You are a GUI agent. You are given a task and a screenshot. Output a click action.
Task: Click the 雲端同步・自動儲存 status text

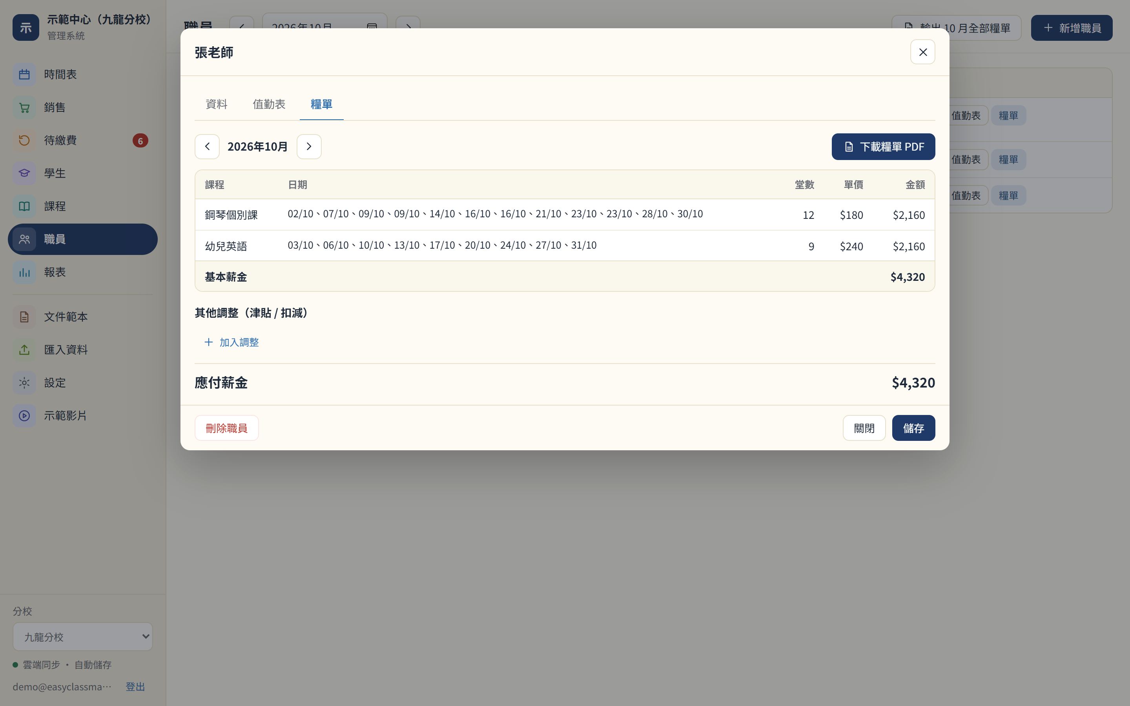tap(67, 665)
